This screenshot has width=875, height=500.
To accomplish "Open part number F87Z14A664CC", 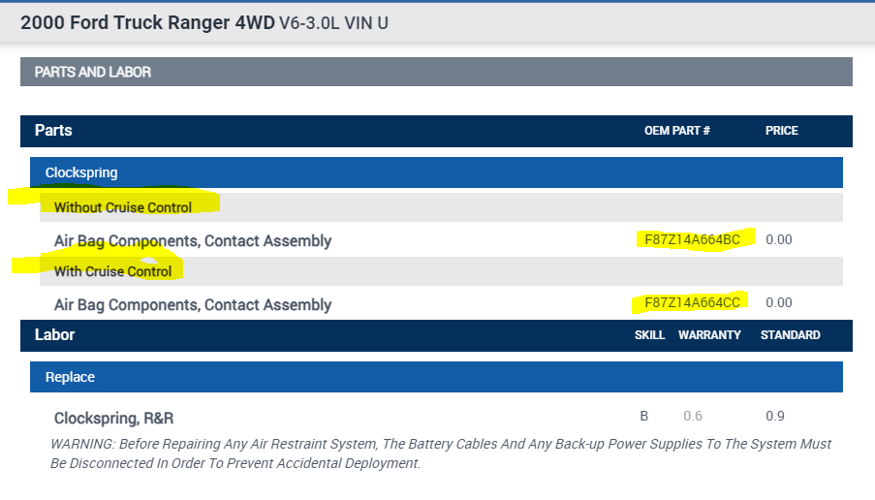I will (692, 303).
